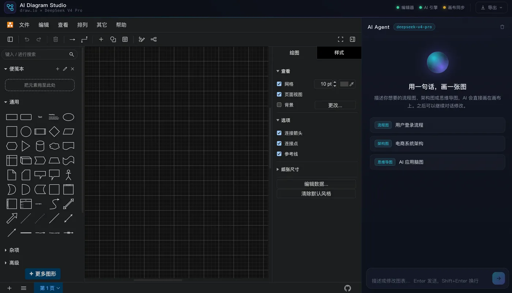Expand the 纸张尺寸 section

(287, 169)
